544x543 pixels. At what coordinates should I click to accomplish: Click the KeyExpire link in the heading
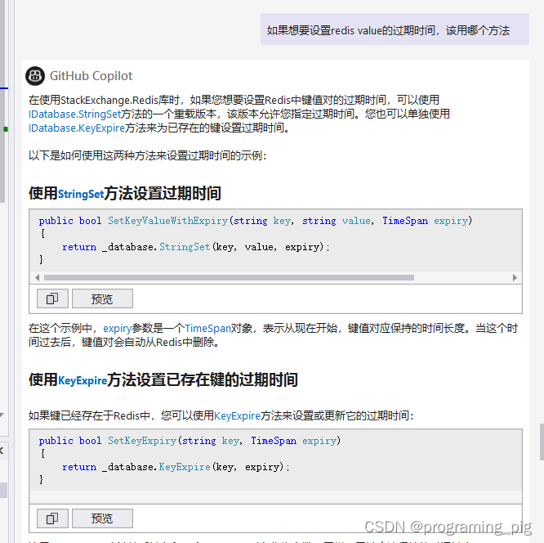point(82,380)
